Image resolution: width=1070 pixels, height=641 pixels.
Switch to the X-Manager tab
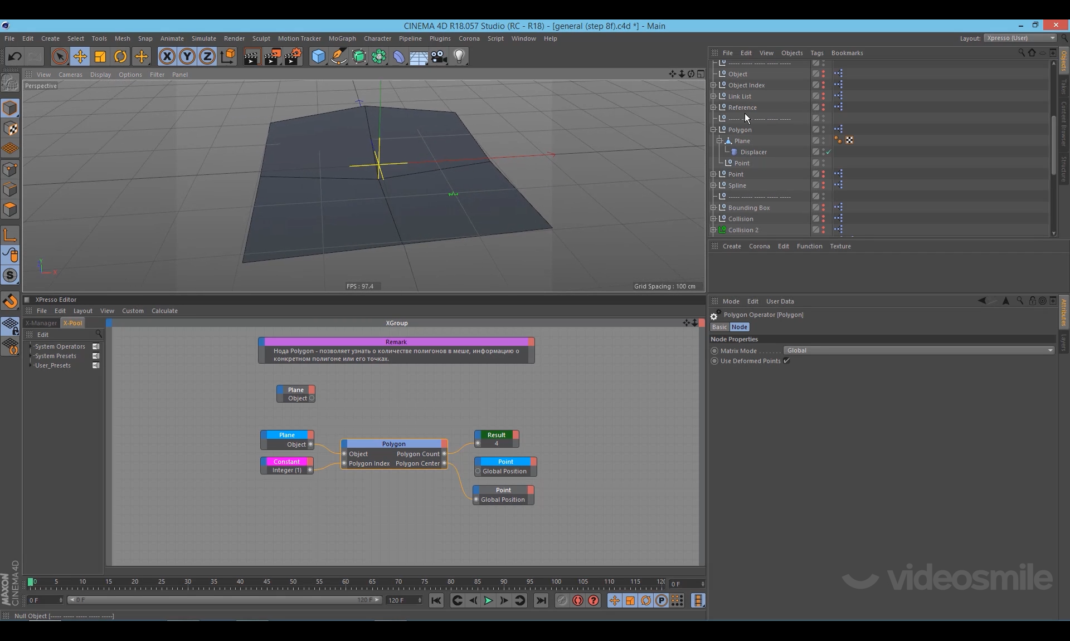pos(41,323)
